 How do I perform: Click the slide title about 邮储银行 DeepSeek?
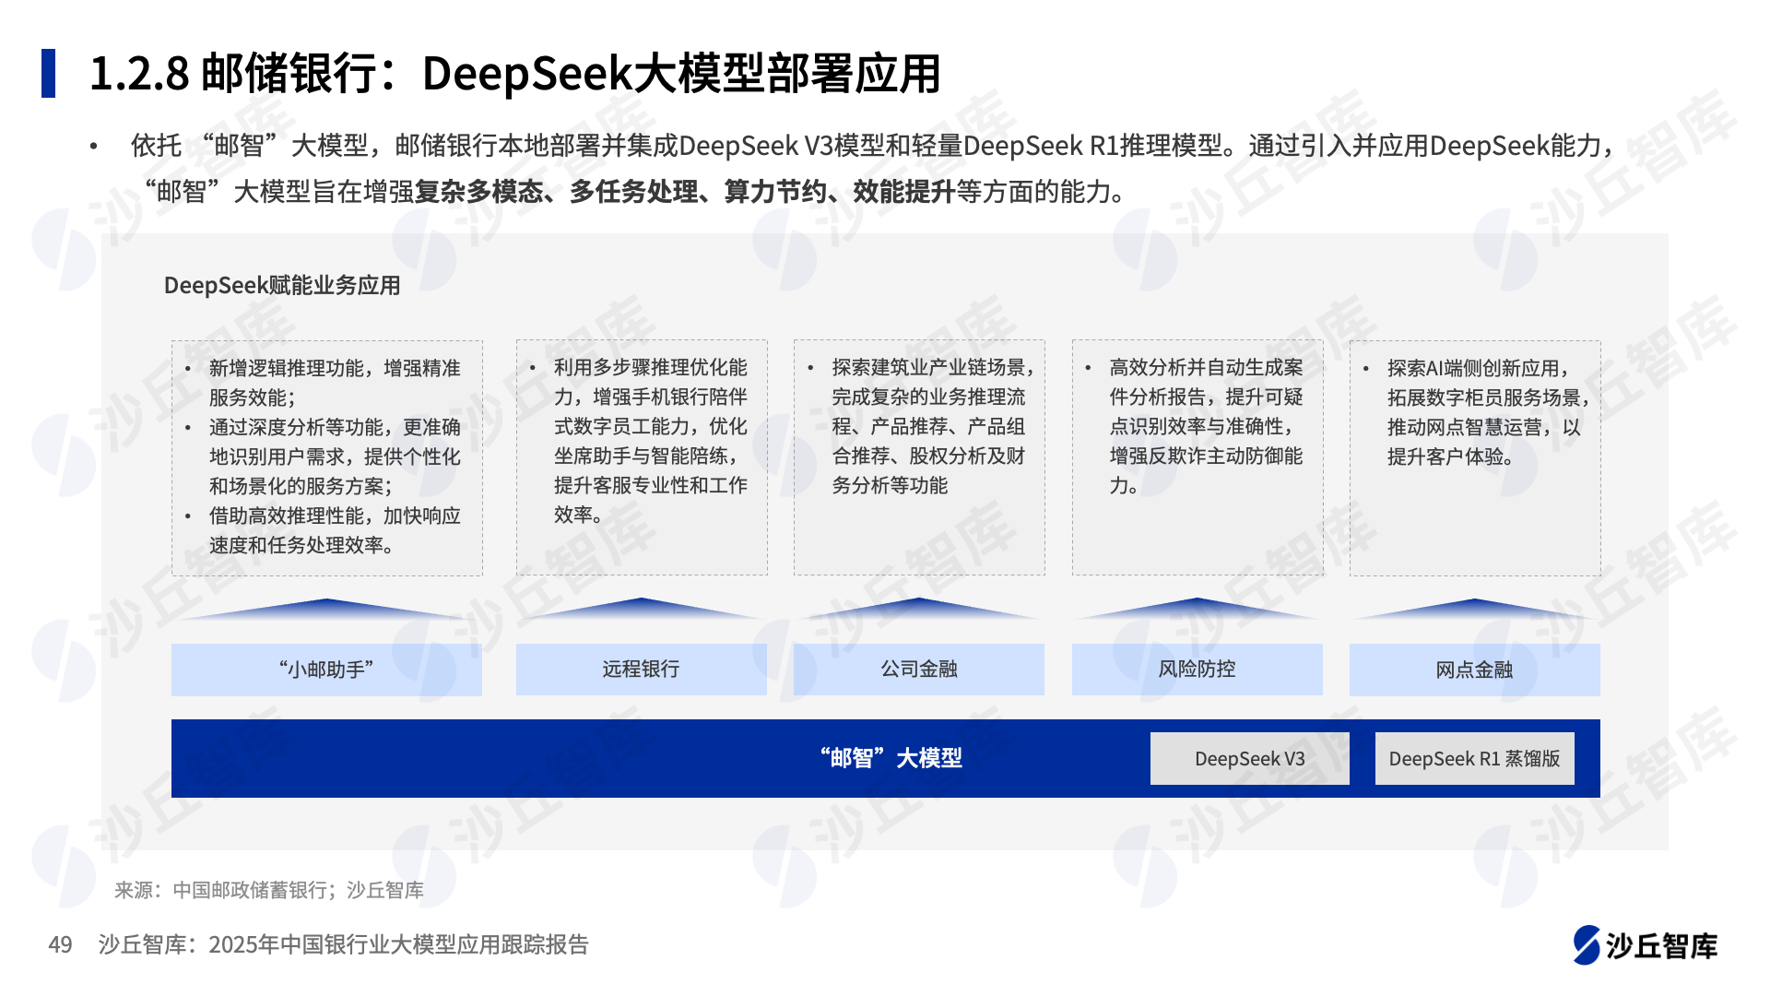click(514, 74)
